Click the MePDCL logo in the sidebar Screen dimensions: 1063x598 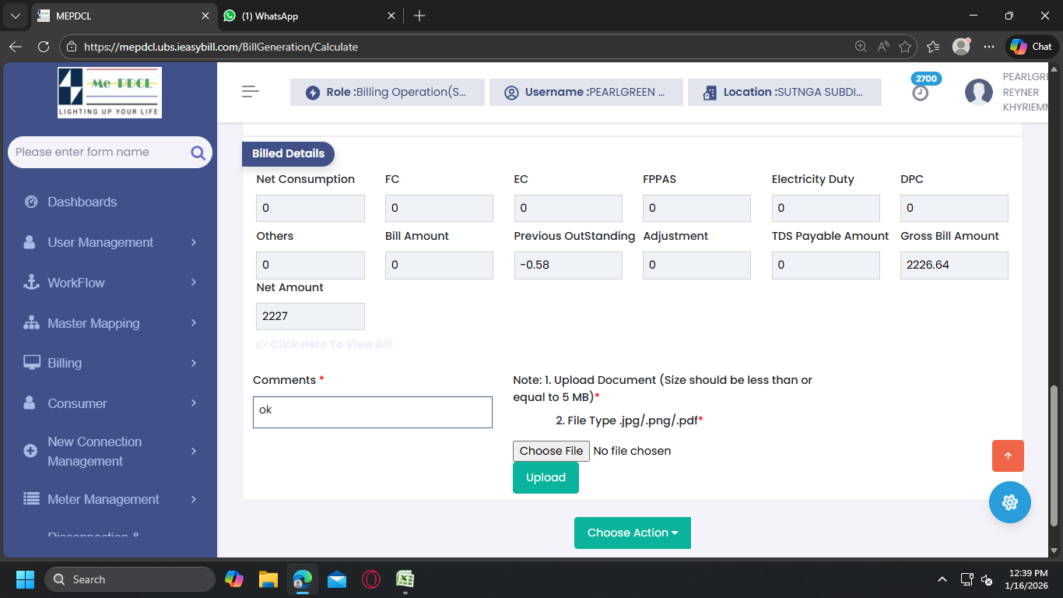pyautogui.click(x=110, y=92)
